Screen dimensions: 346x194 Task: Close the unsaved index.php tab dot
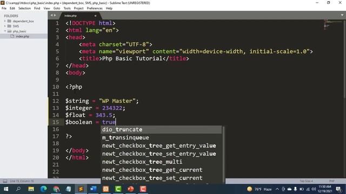[95, 16]
